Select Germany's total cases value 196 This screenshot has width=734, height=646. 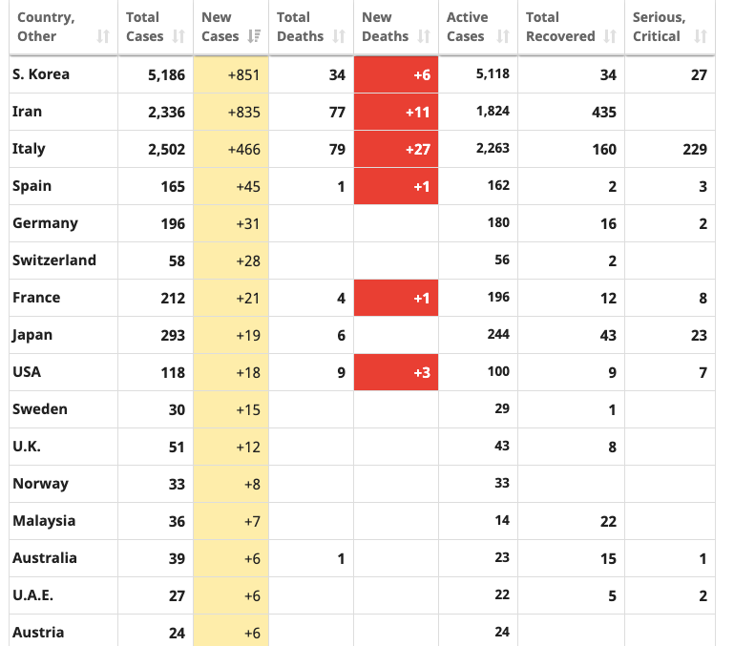173,223
